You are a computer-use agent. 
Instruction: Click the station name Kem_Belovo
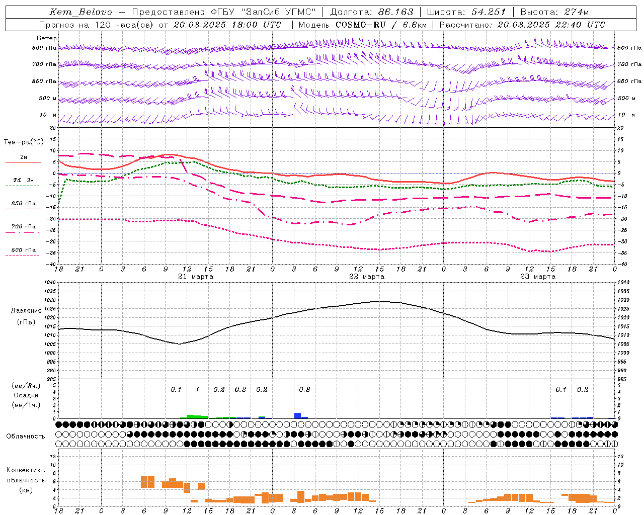[x=80, y=12]
